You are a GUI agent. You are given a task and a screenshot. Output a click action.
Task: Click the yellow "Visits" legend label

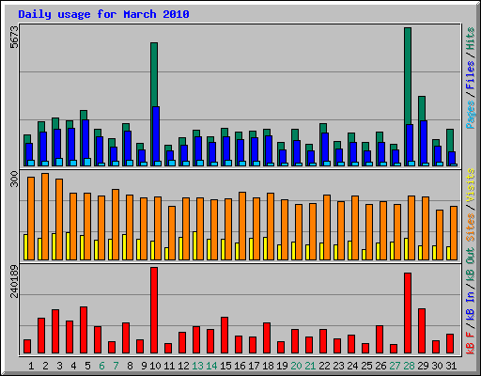click(471, 185)
